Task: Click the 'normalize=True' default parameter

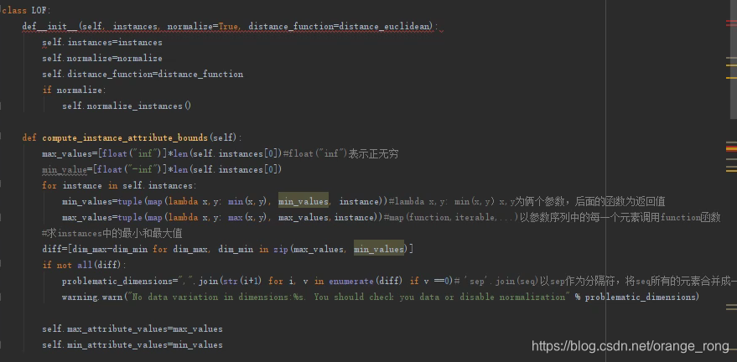Action: point(203,26)
